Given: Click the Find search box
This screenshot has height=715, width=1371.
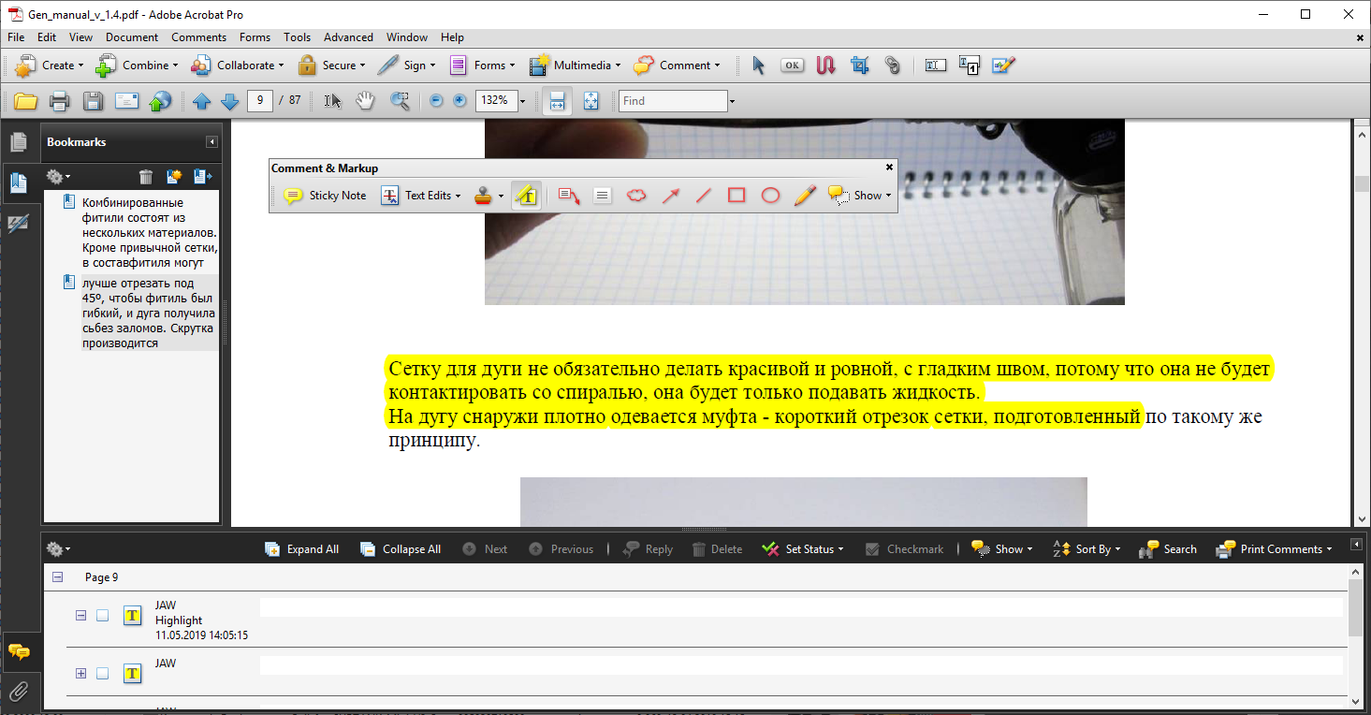Looking at the screenshot, I should pos(673,101).
